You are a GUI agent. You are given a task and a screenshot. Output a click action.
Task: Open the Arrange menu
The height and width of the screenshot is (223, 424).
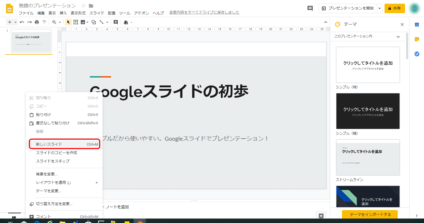point(112,13)
